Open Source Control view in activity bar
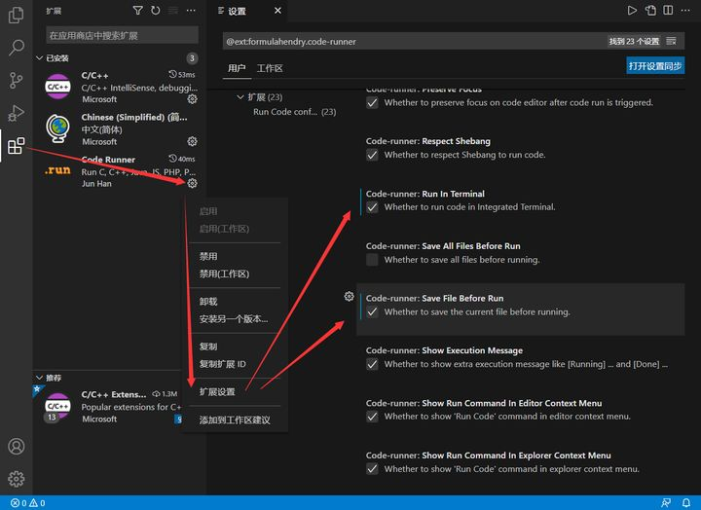The width and height of the screenshot is (701, 510). (17, 80)
